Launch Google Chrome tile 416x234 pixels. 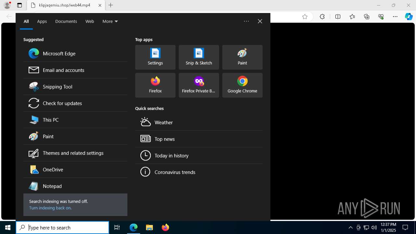point(242,85)
